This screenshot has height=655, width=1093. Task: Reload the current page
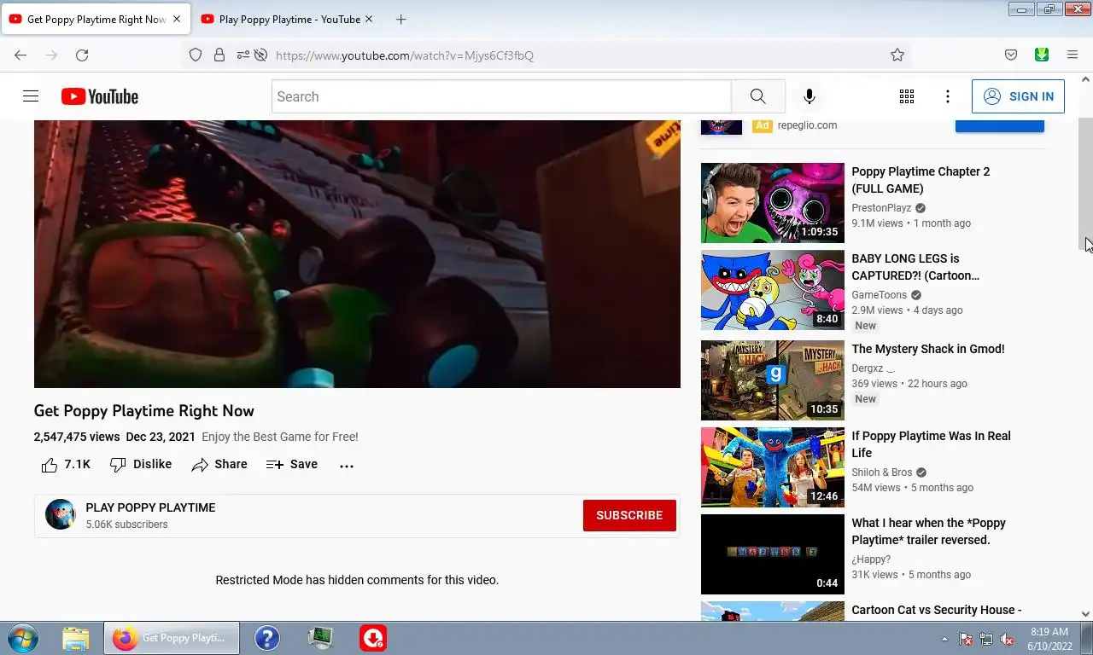click(x=82, y=55)
